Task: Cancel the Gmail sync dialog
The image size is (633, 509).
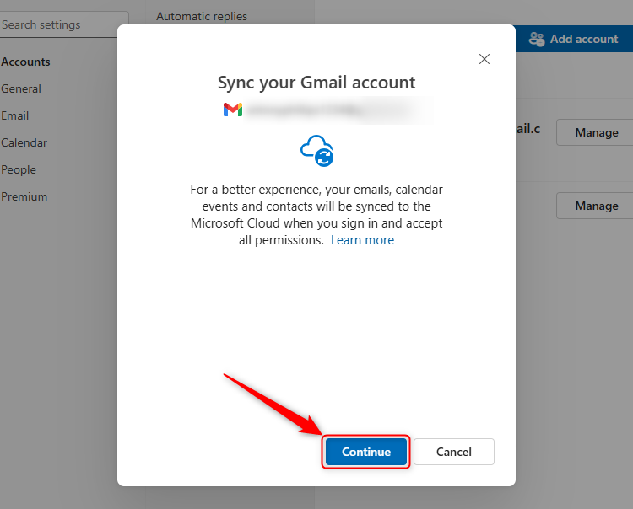Action: tap(454, 452)
